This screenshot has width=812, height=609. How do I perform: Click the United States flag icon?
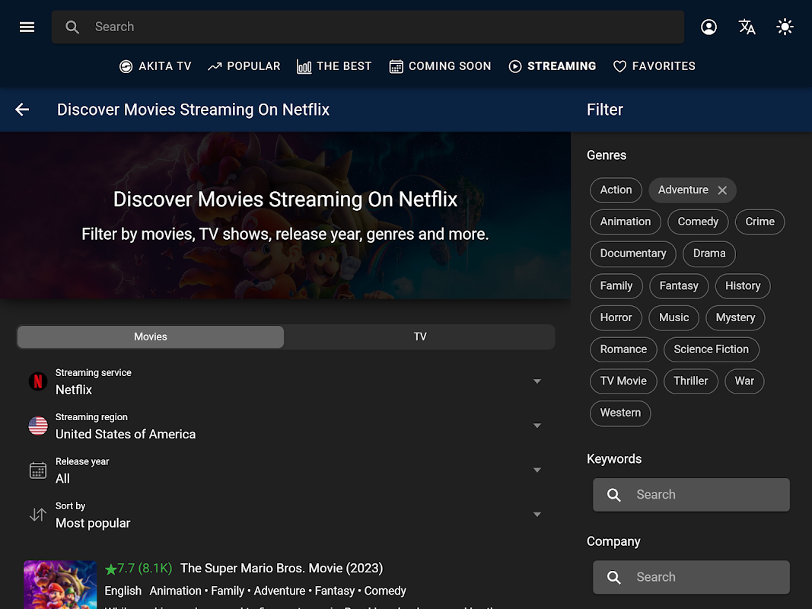point(38,426)
